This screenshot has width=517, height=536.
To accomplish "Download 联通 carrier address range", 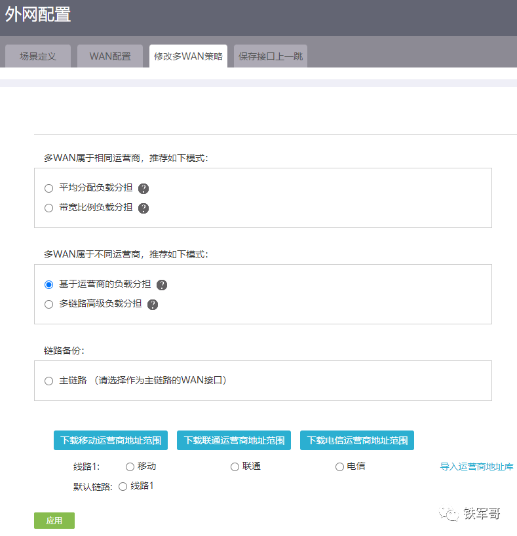I will coord(234,440).
